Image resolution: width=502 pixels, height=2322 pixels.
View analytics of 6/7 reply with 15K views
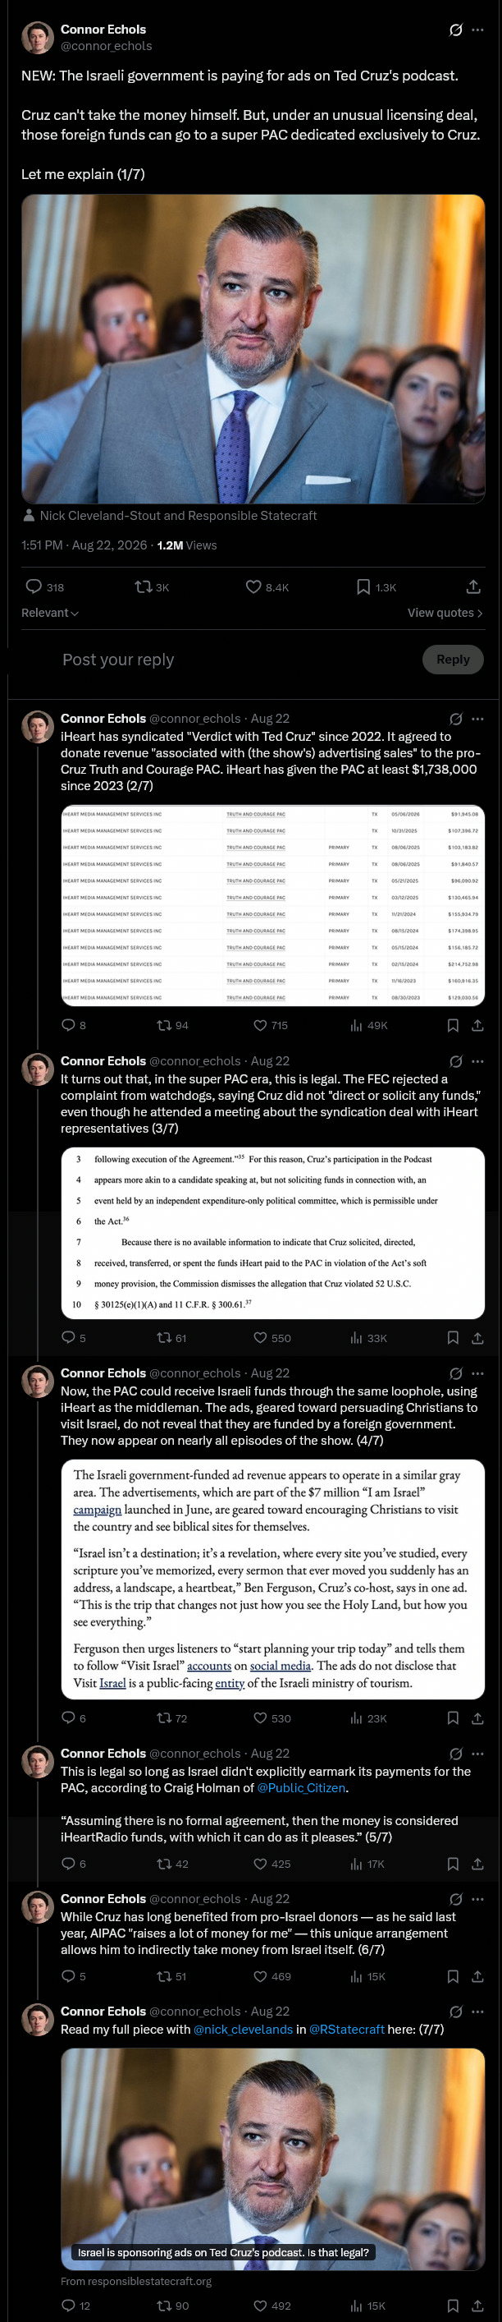[367, 1976]
